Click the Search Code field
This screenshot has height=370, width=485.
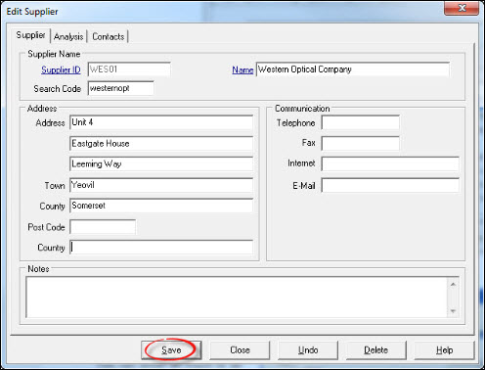pos(121,88)
